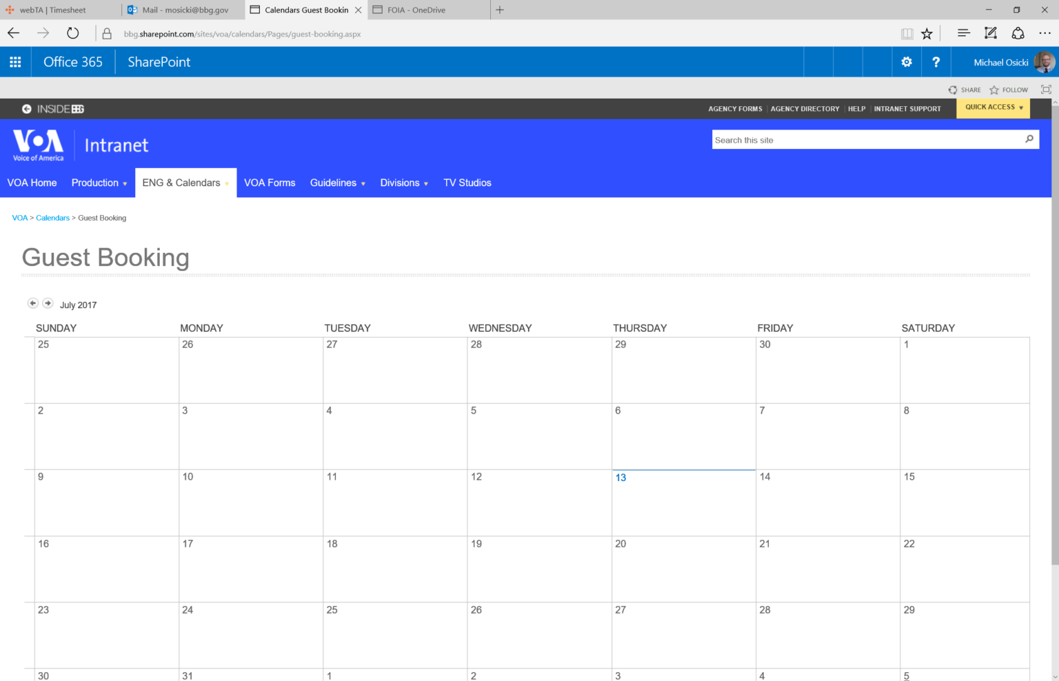Click the Share site icon

click(x=953, y=90)
